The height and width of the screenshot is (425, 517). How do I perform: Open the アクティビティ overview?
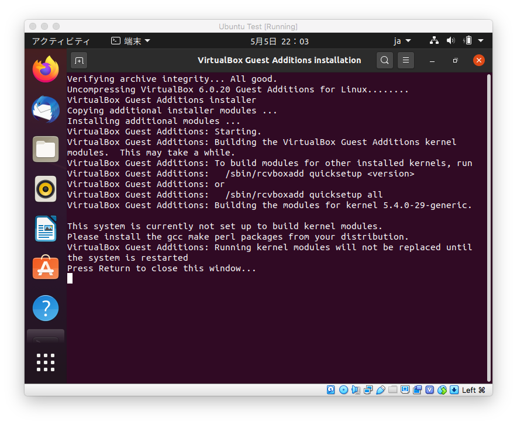61,41
